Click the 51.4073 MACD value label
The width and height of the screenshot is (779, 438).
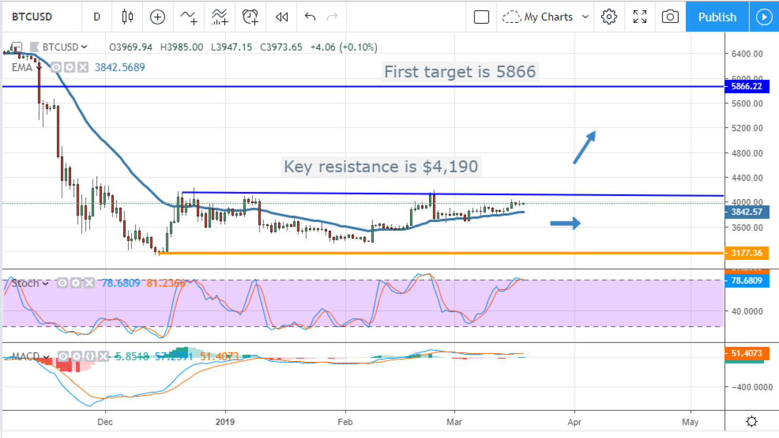747,353
